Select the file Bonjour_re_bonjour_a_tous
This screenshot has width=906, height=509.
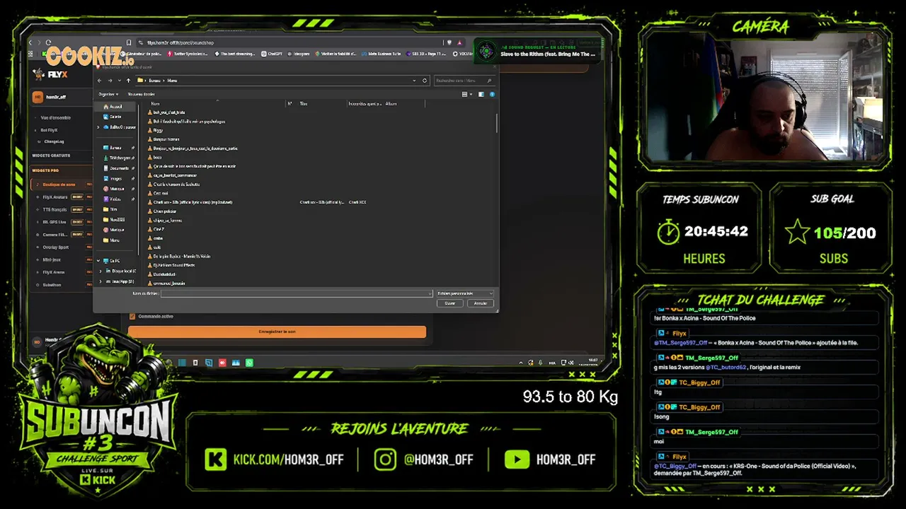[x=193, y=148]
